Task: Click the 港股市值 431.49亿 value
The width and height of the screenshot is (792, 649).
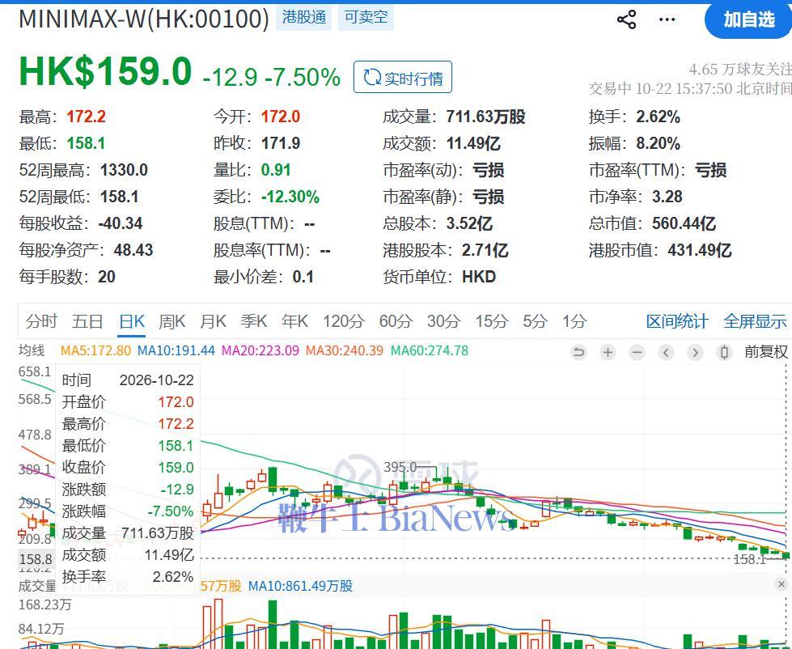Action: (x=700, y=250)
